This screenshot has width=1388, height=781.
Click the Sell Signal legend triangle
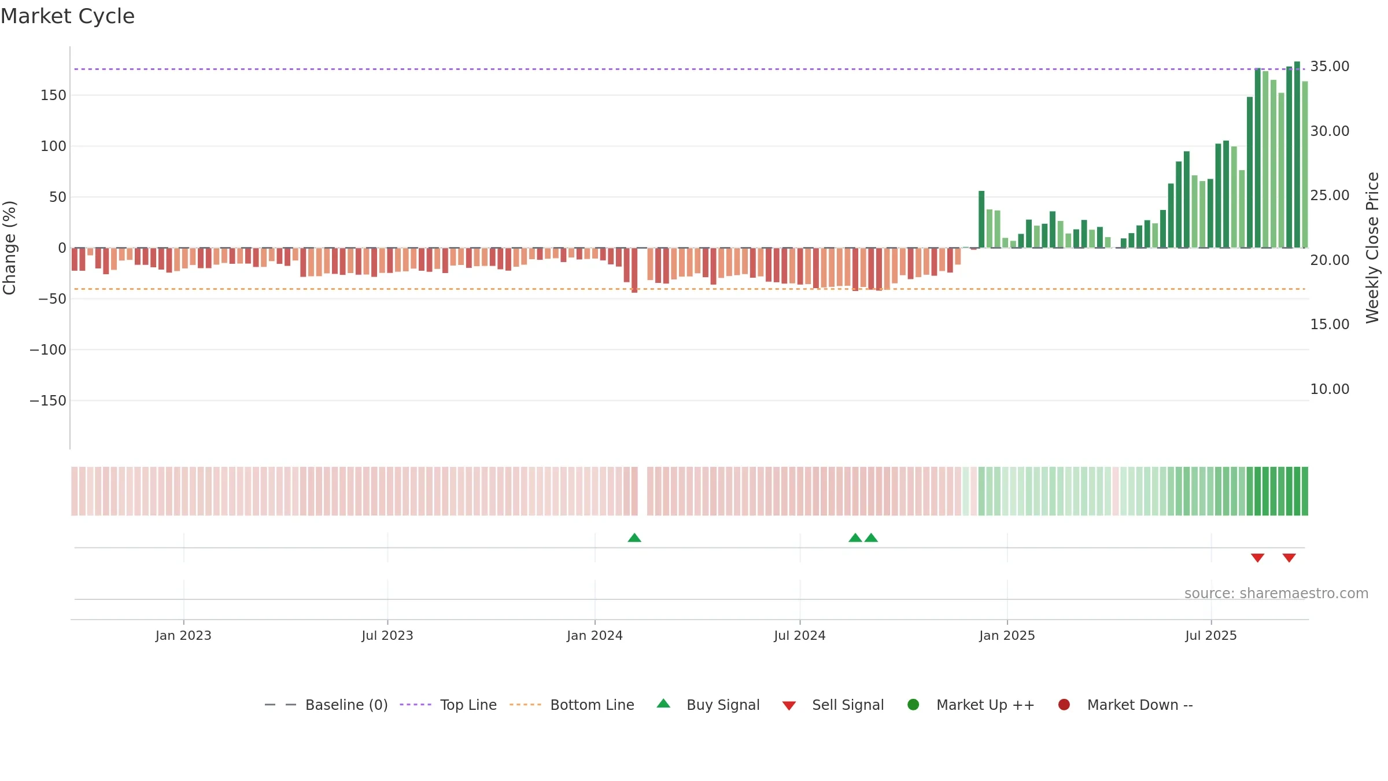tap(789, 706)
